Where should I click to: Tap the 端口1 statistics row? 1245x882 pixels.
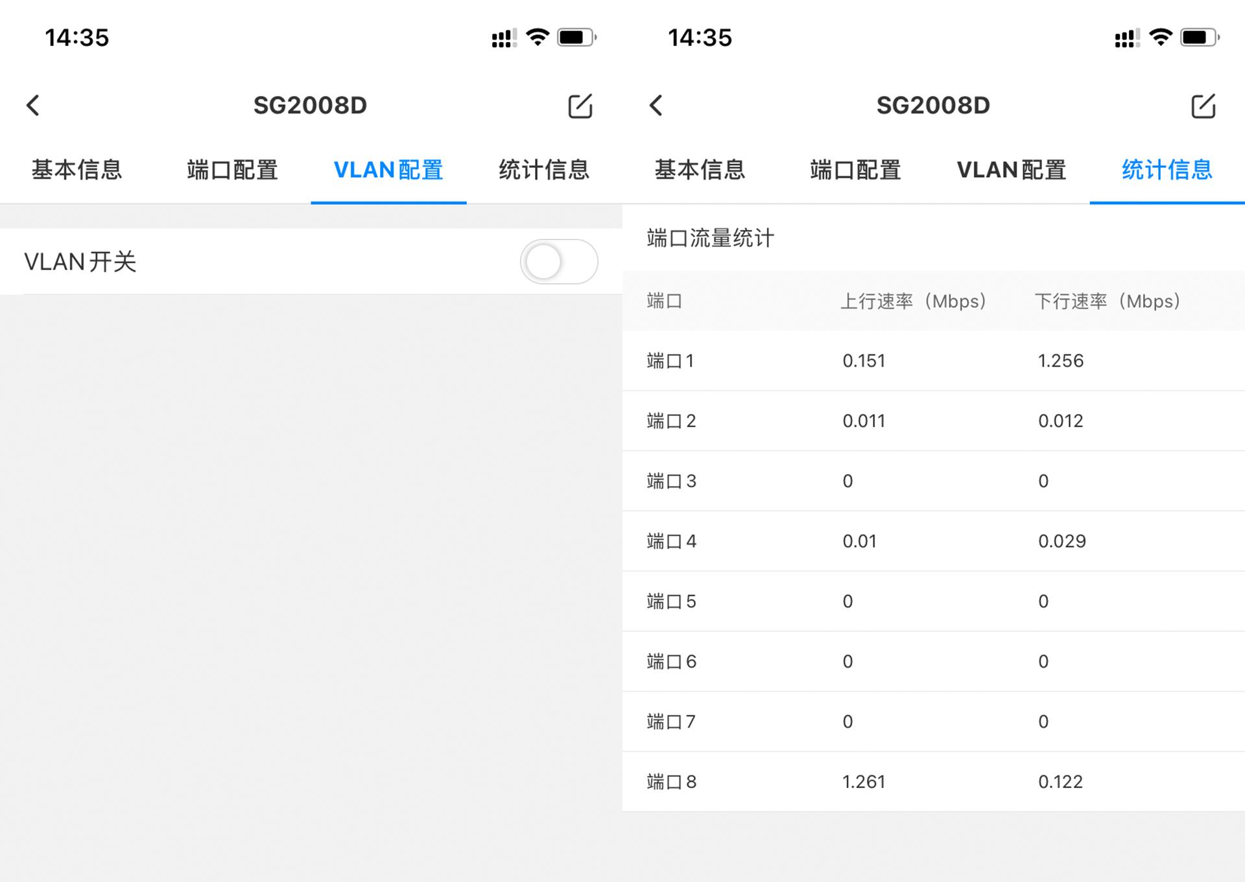tap(932, 360)
